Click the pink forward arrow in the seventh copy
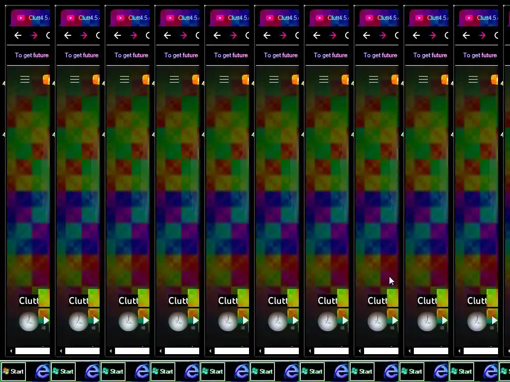The width and height of the screenshot is (510, 382). pyautogui.click(x=333, y=35)
